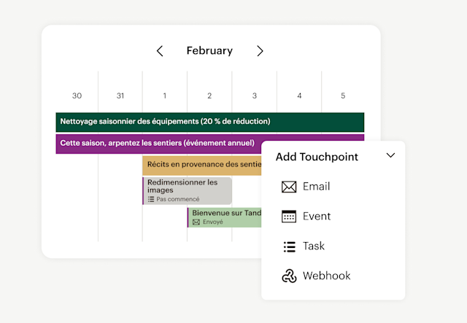Open the Cette saison, arpentez les sentiers bar

click(x=158, y=144)
